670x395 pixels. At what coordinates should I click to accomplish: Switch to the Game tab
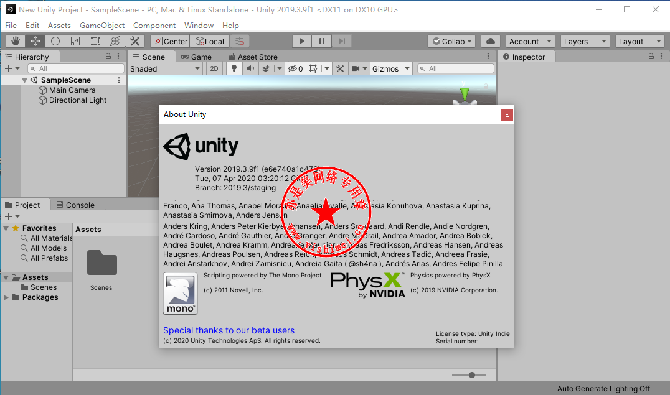[196, 57]
